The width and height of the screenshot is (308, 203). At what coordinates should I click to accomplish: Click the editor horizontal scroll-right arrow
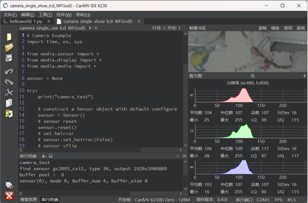tap(181, 150)
